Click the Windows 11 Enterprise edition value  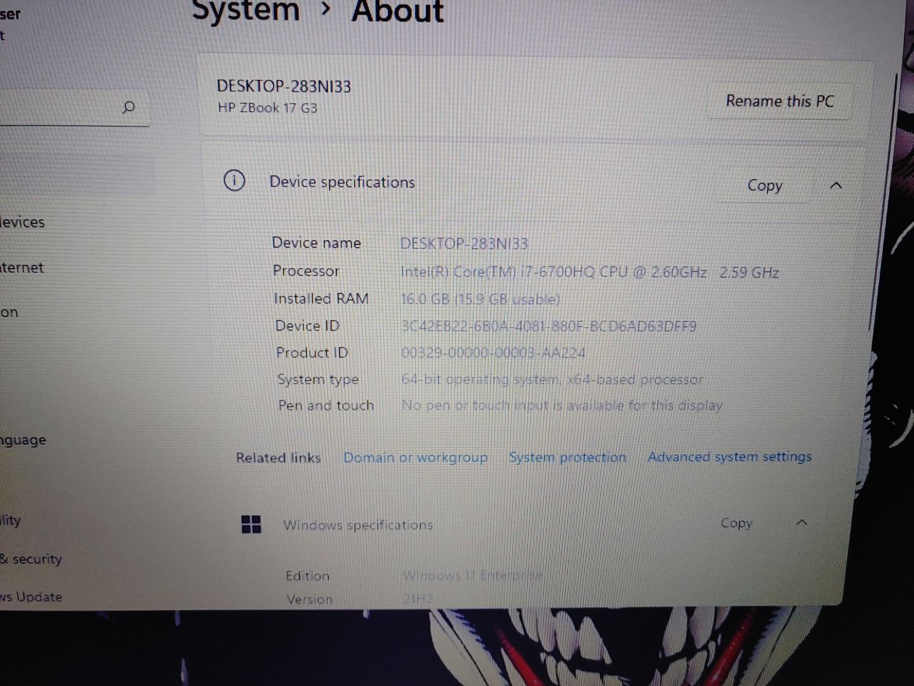[x=473, y=575]
